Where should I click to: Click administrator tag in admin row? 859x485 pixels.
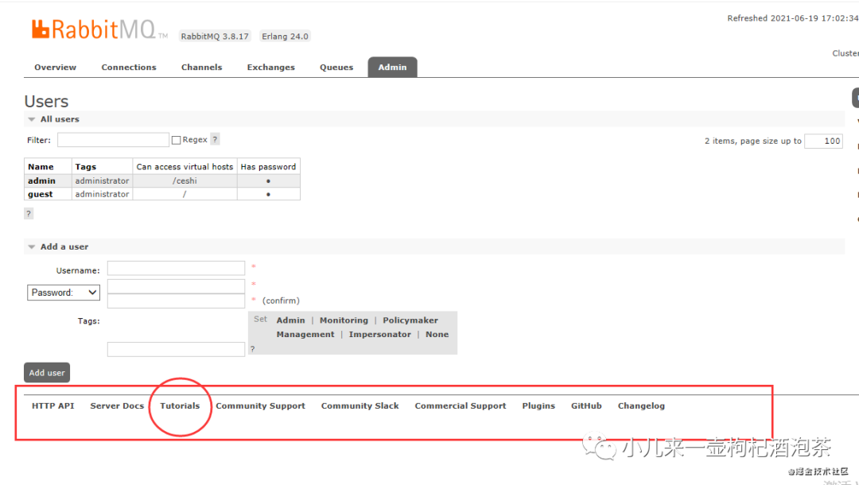(102, 180)
